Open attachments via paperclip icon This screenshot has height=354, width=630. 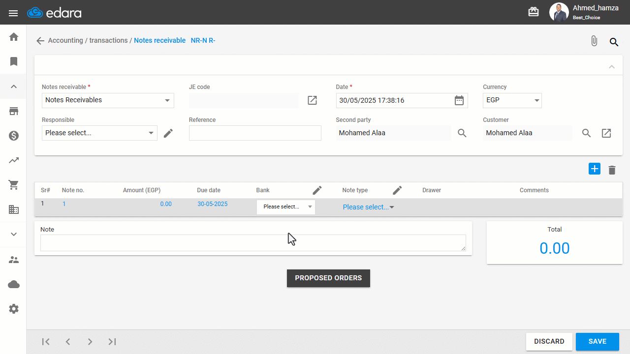pos(594,41)
